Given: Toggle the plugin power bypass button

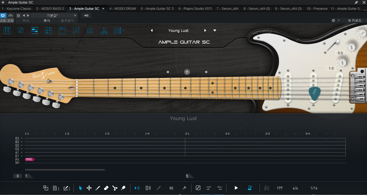Looking at the screenshot, I should [x=3, y=15].
